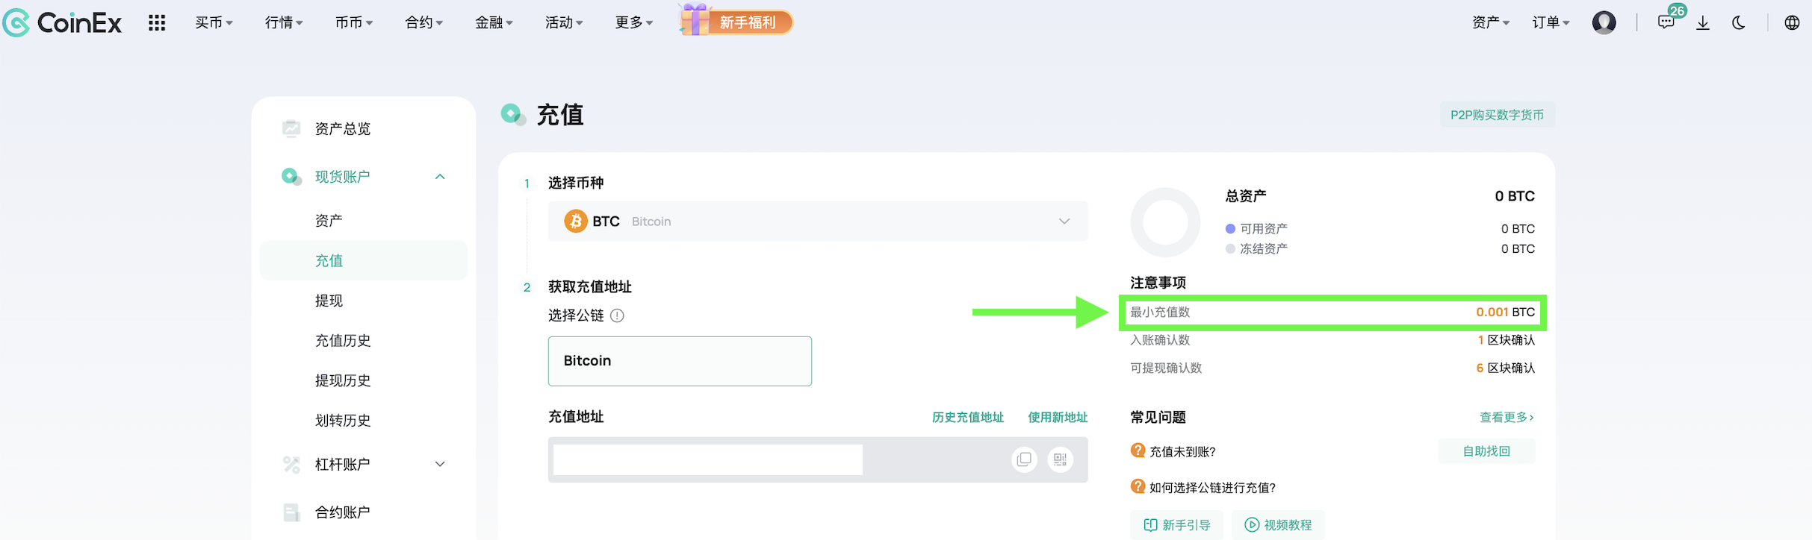This screenshot has height=540, width=1812.
Task: Open the 金融 dropdown menu
Action: (494, 22)
